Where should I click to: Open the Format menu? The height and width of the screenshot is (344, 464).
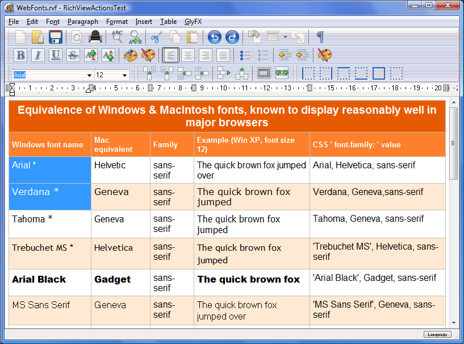point(117,22)
